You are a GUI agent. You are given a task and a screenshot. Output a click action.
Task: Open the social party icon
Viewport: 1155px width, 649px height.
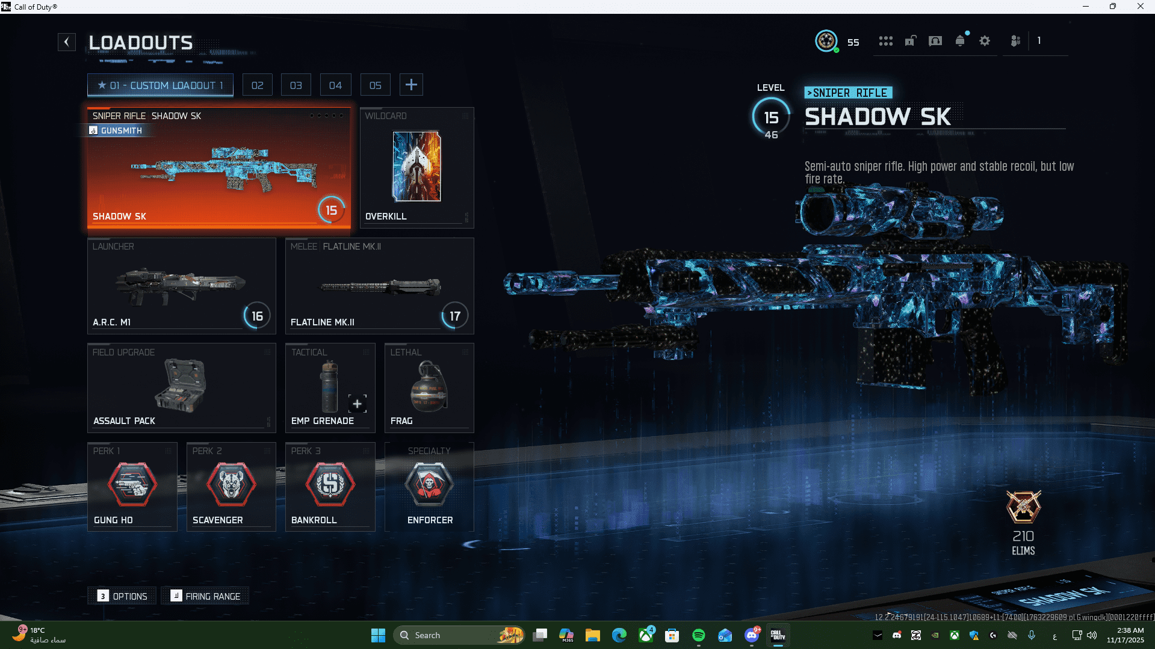click(x=1016, y=41)
